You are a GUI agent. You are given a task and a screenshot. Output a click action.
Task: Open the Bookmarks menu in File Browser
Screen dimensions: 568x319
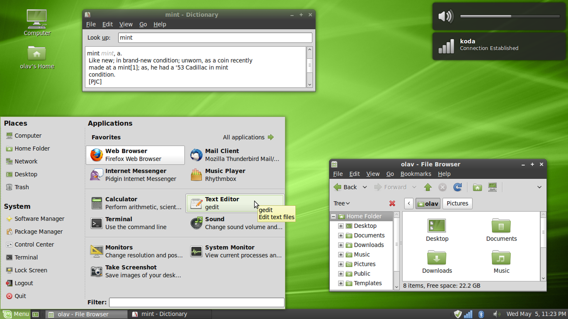415,174
